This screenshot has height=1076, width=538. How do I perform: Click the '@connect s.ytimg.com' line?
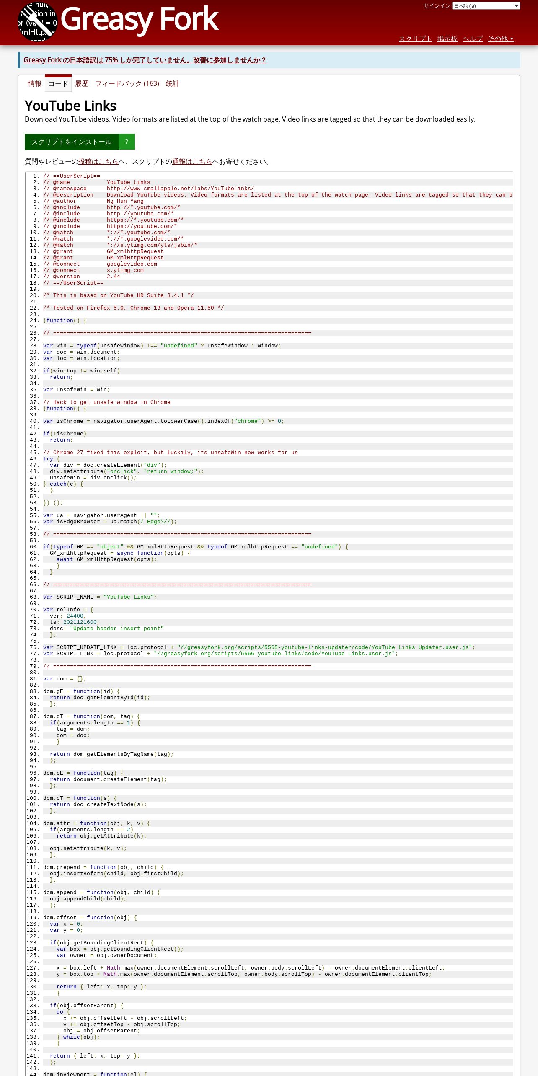(93, 270)
